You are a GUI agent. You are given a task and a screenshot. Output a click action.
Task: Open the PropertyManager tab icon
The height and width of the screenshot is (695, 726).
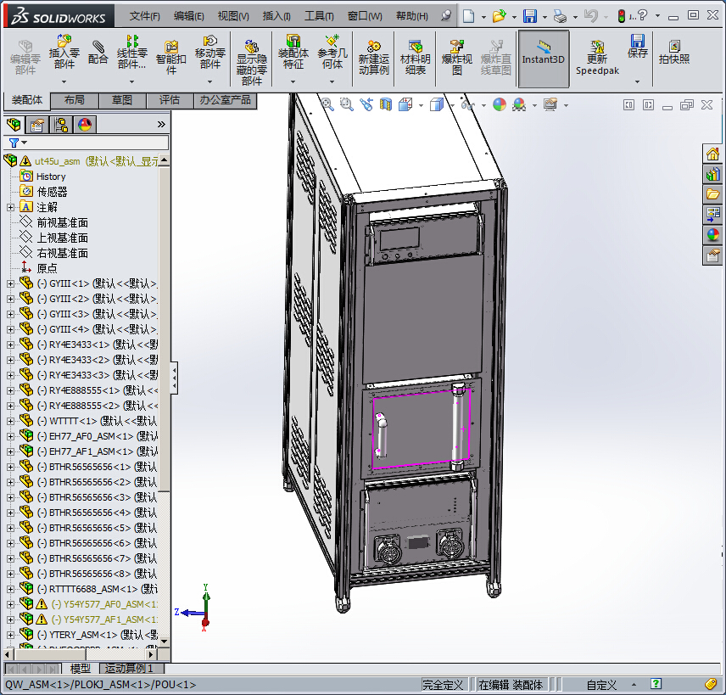click(x=36, y=125)
